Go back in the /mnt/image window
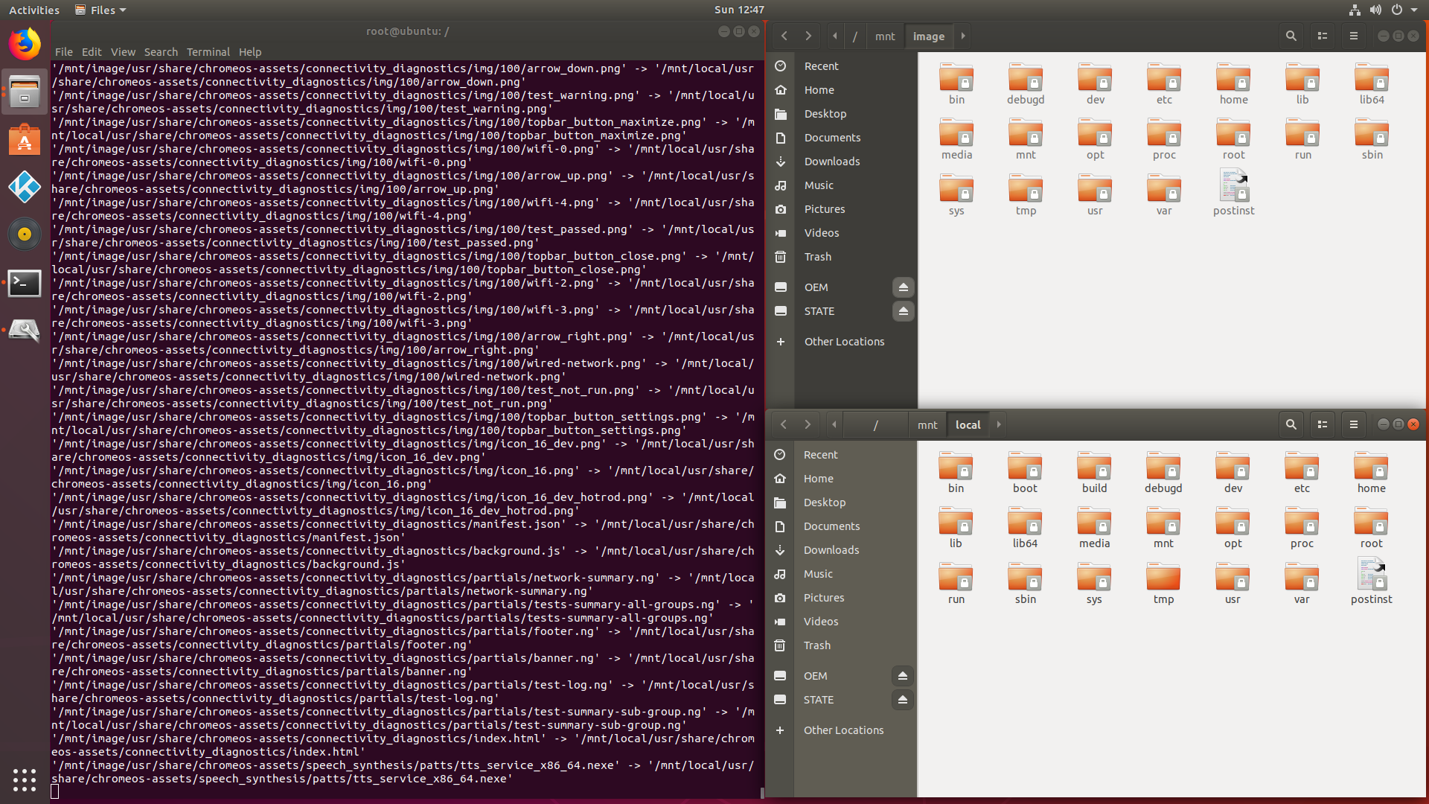The height and width of the screenshot is (804, 1429). pyautogui.click(x=784, y=36)
